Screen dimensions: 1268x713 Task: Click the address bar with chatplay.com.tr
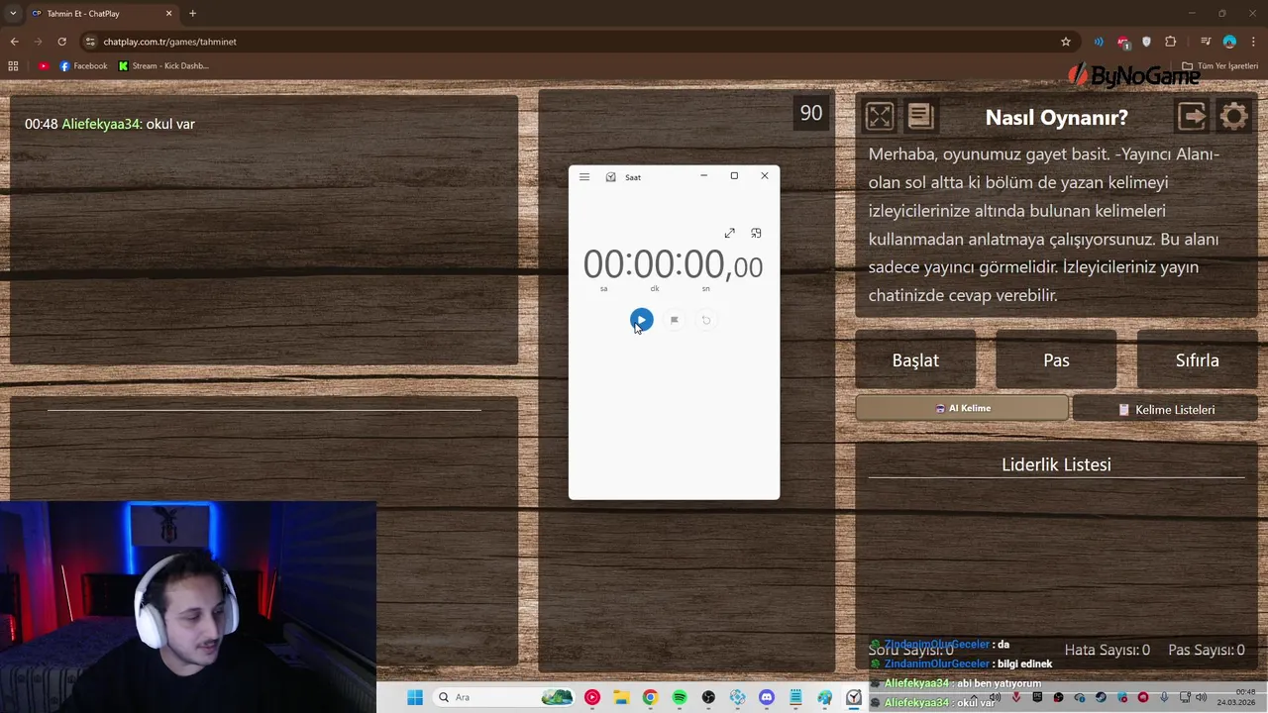[x=575, y=42]
